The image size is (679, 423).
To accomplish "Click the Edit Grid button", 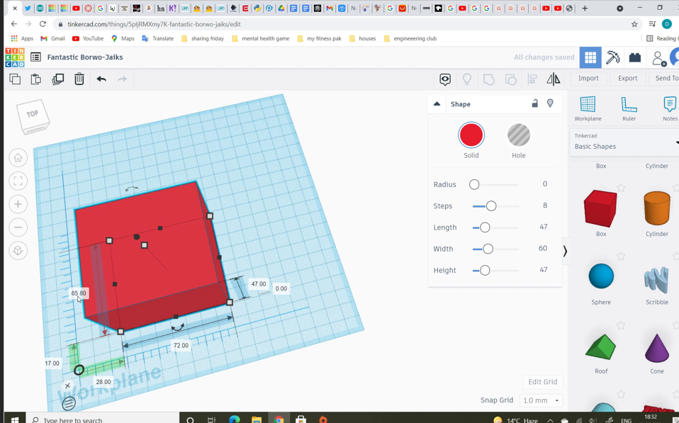I will (542, 381).
